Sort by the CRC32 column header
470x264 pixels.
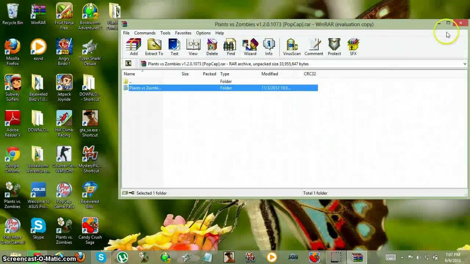point(310,74)
